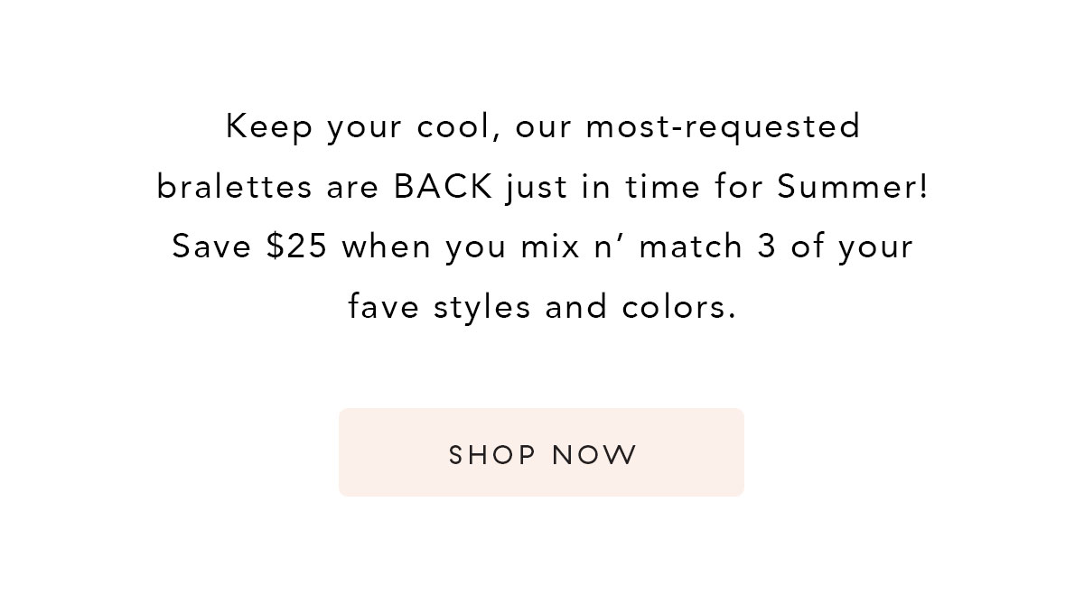Click the word Save starting the third line
This screenshot has height=614, width=1084.
213,247
